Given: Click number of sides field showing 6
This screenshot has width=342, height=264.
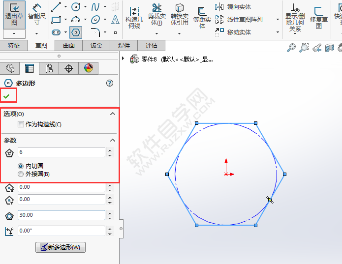Looking at the screenshot, I should [62, 152].
